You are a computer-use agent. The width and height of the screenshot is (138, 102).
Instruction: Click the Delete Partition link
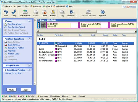(x=14, y=45)
